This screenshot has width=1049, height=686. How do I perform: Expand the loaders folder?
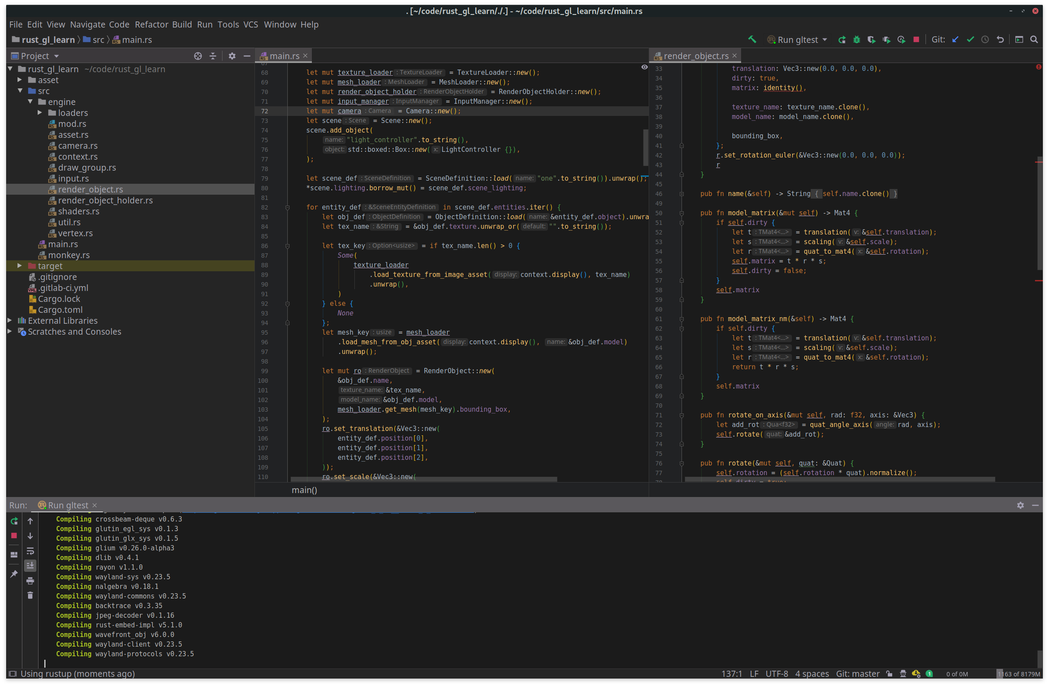(40, 113)
